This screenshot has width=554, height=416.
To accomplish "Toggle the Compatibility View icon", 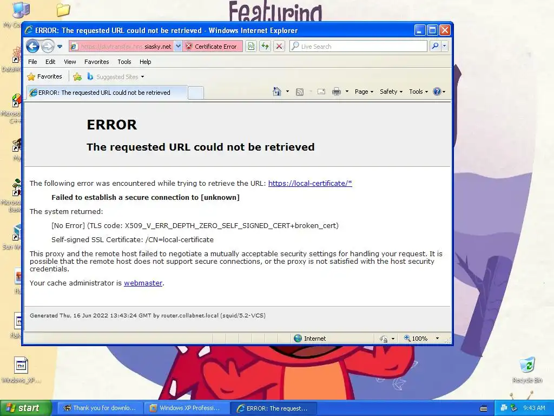I will click(251, 47).
